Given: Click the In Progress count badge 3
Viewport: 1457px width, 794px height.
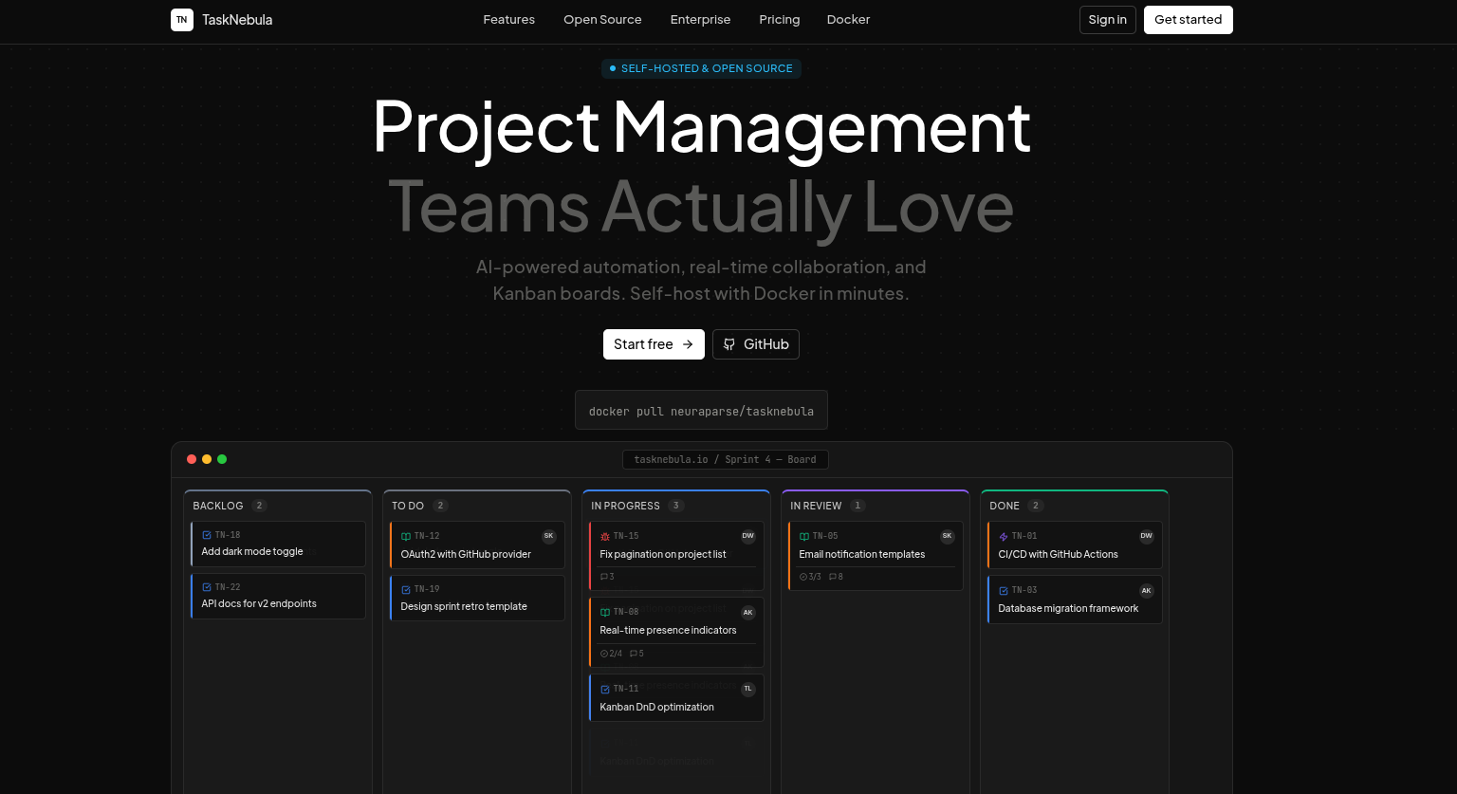Looking at the screenshot, I should [676, 506].
